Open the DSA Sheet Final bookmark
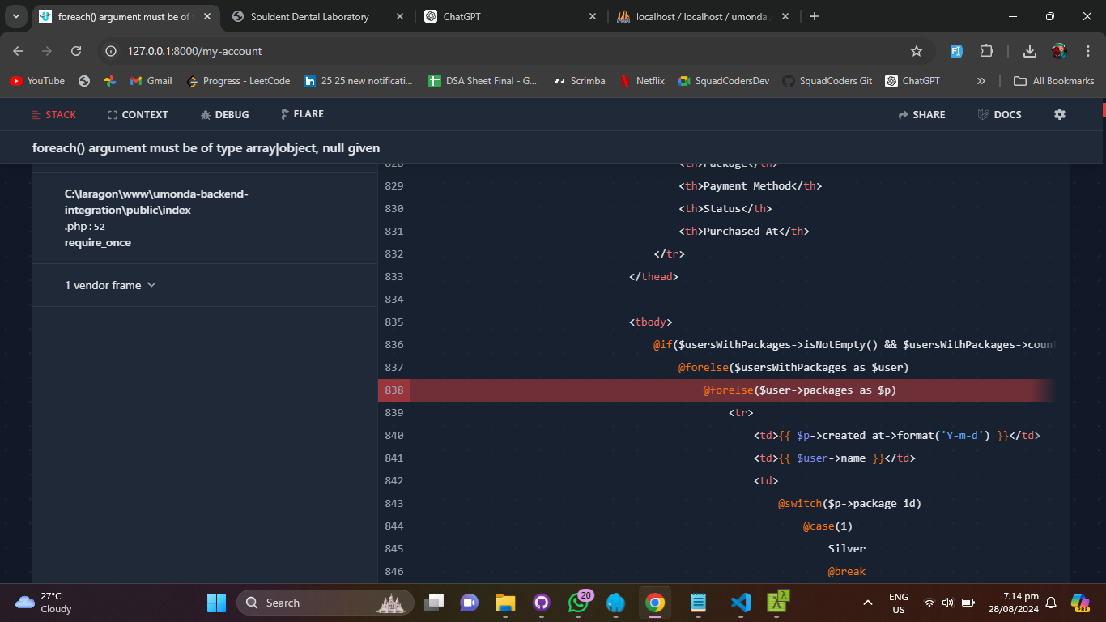1106x622 pixels. 483,81
